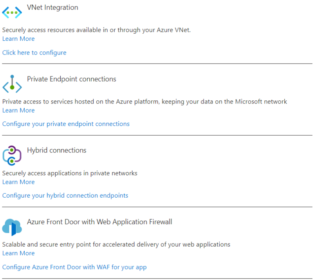Select the 'Hybrid connections' heading
The width and height of the screenshot is (314, 280).
coord(57,150)
